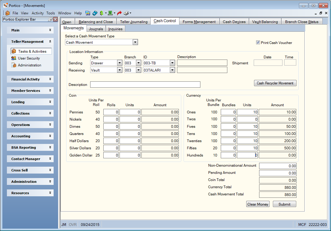The width and height of the screenshot is (331, 231).
Task: Open the Inquiries sub-tab
Action: tap(115, 29)
